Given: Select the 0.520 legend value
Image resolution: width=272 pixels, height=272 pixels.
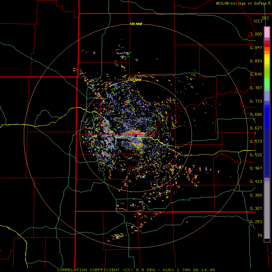Looking at the screenshot, I should pyautogui.click(x=256, y=155).
